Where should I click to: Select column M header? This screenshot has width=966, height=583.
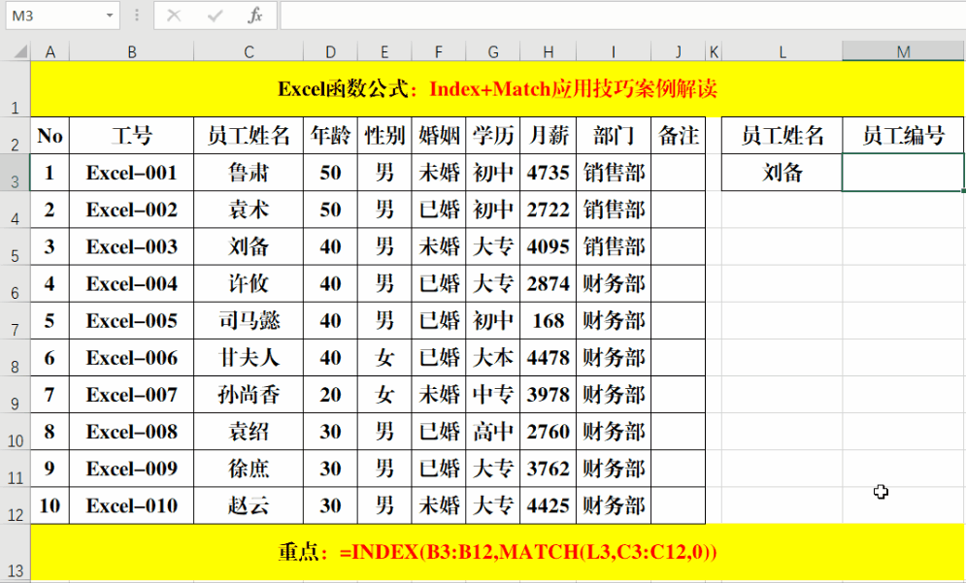pyautogui.click(x=903, y=51)
